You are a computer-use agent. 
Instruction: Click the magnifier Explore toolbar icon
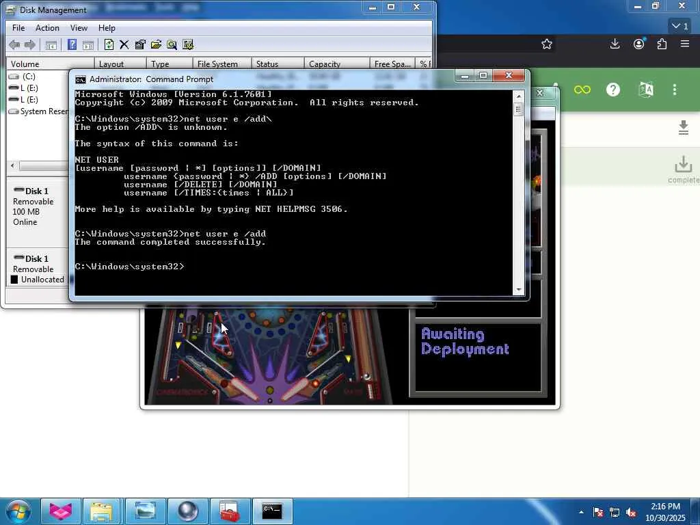pos(172,44)
